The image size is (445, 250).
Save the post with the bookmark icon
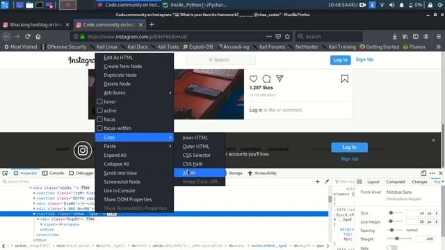point(345,78)
